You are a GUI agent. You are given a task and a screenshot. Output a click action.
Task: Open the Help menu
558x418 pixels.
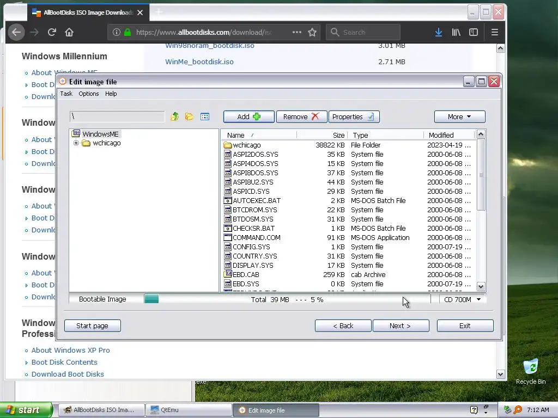[x=111, y=94]
